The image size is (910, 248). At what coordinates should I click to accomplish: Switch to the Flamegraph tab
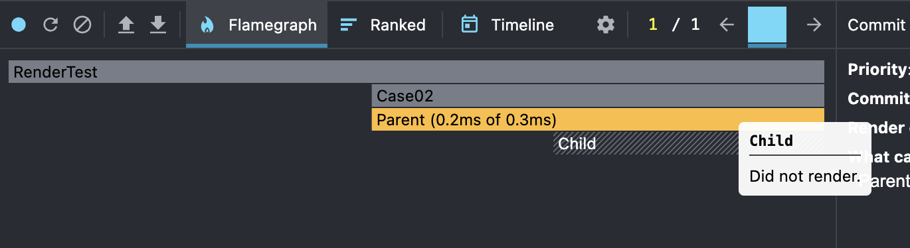[x=256, y=25]
